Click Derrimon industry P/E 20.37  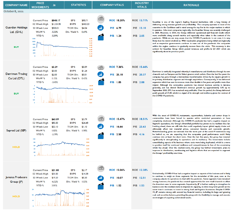click(143, 75)
